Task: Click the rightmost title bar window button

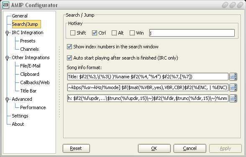Action: pos(240,5)
